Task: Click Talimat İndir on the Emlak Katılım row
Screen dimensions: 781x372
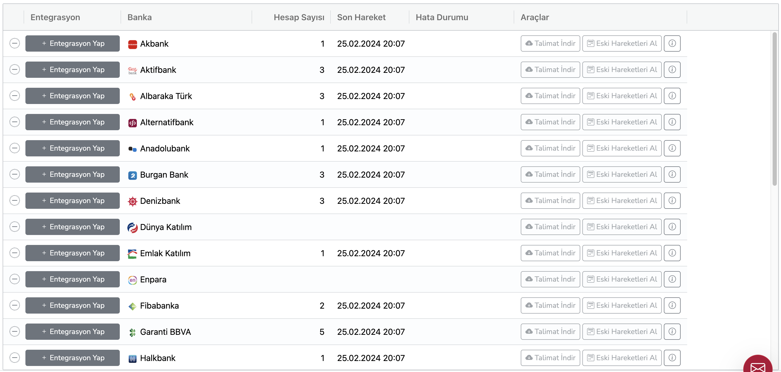Action: [550, 253]
